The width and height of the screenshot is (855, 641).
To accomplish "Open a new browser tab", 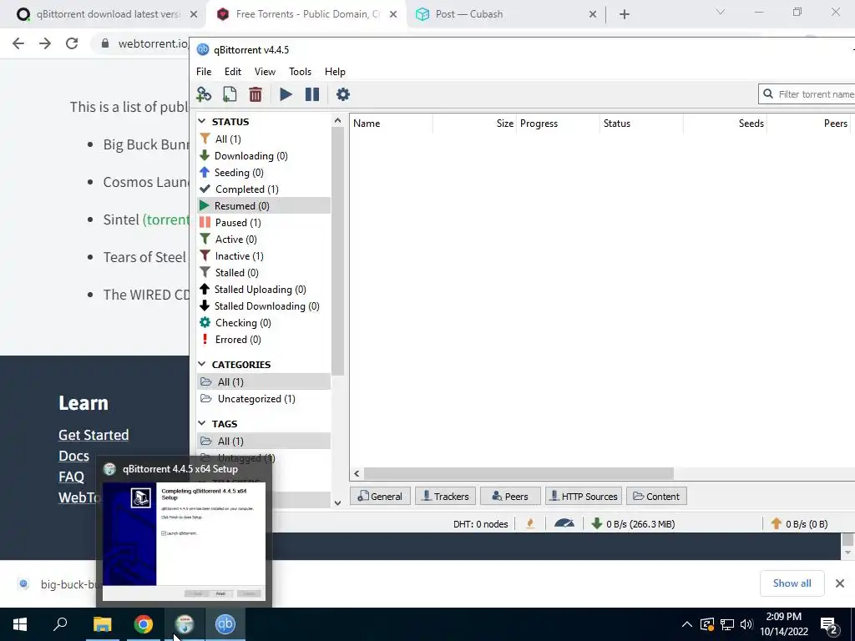I will [625, 14].
